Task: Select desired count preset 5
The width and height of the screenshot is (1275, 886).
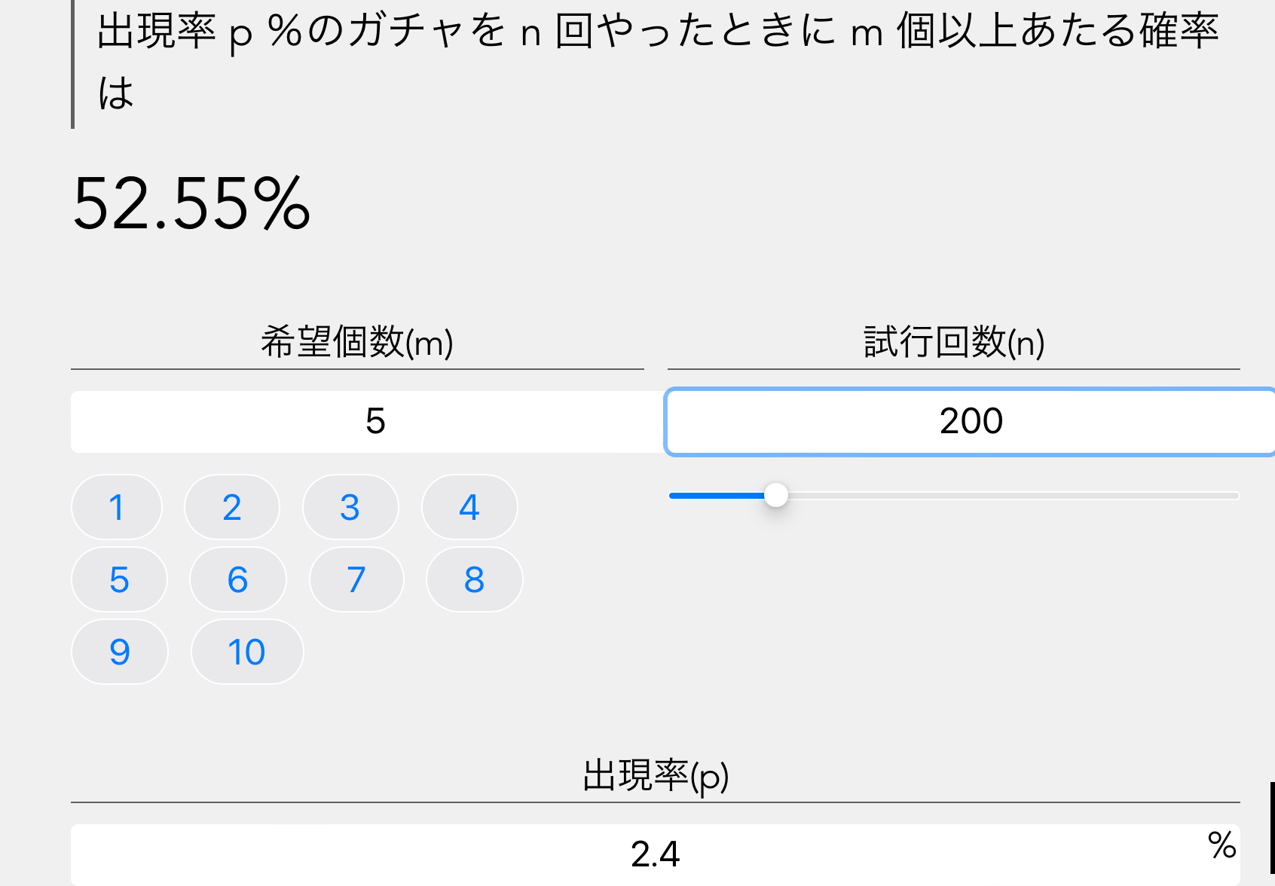Action: tap(119, 579)
